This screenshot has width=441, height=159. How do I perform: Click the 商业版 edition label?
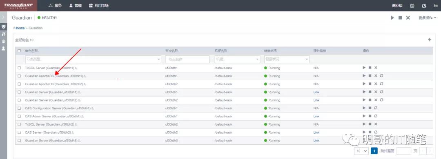click(x=397, y=6)
